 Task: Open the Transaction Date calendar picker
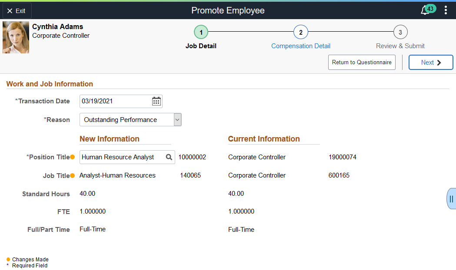[x=156, y=101]
